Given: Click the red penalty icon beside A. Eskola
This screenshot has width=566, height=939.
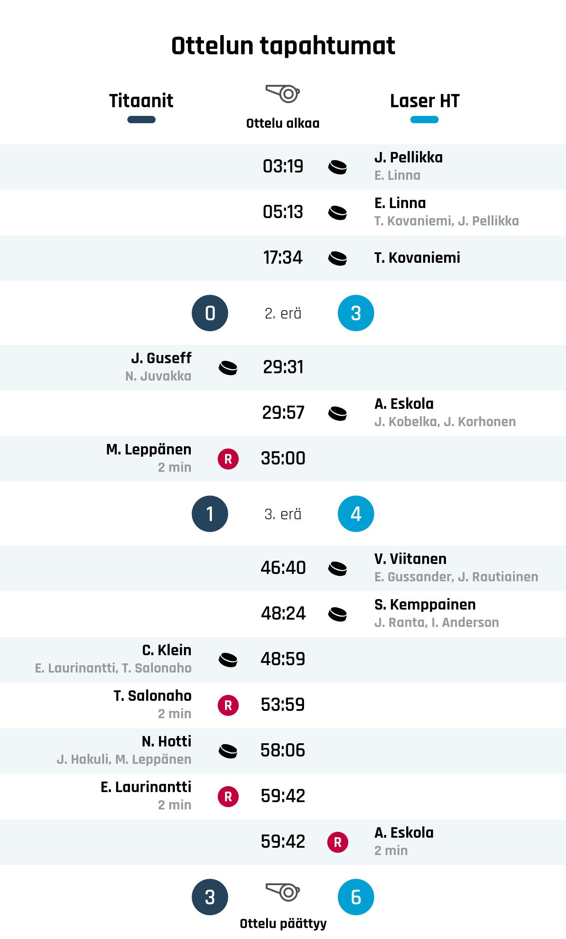Looking at the screenshot, I should (x=338, y=842).
